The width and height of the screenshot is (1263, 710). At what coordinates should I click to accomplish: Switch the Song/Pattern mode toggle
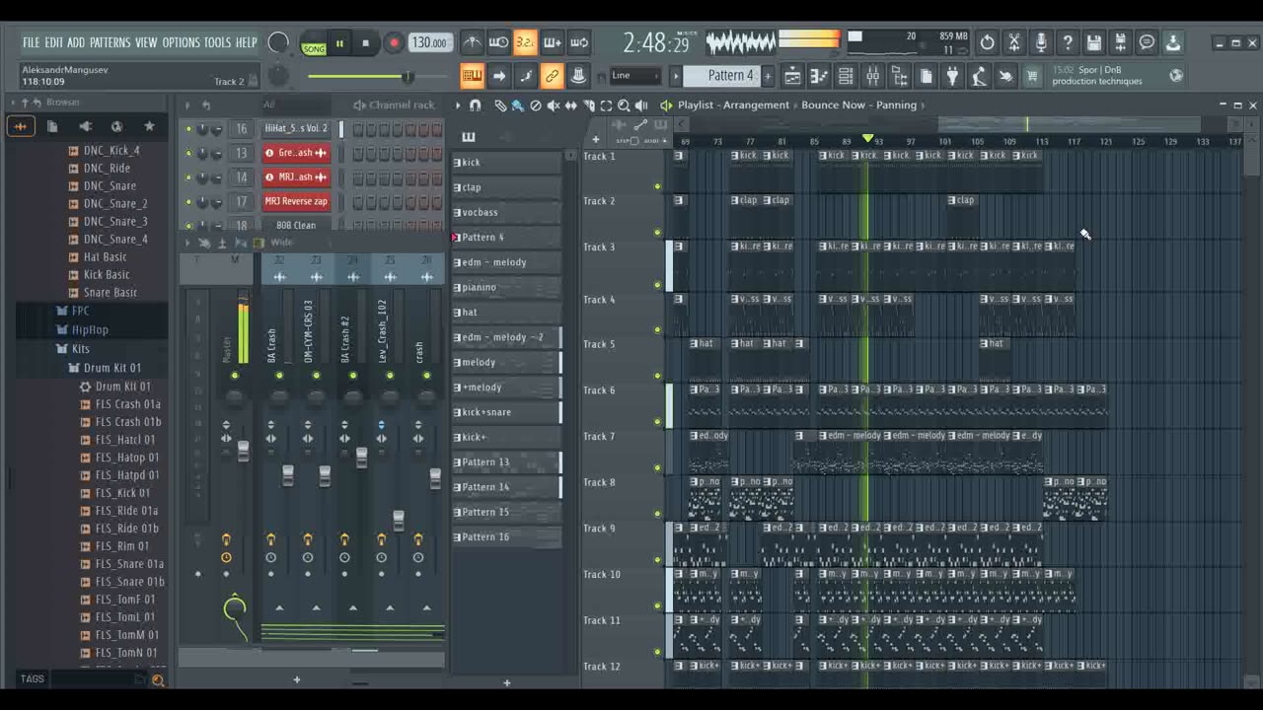pyautogui.click(x=314, y=43)
